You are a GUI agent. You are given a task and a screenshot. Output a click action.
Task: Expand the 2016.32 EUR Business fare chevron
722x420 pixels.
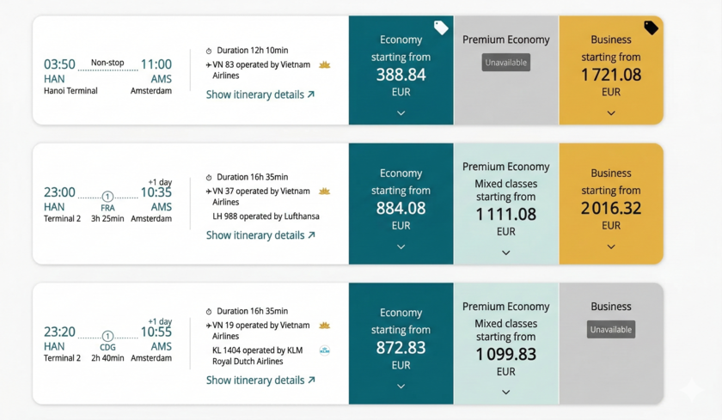point(611,247)
